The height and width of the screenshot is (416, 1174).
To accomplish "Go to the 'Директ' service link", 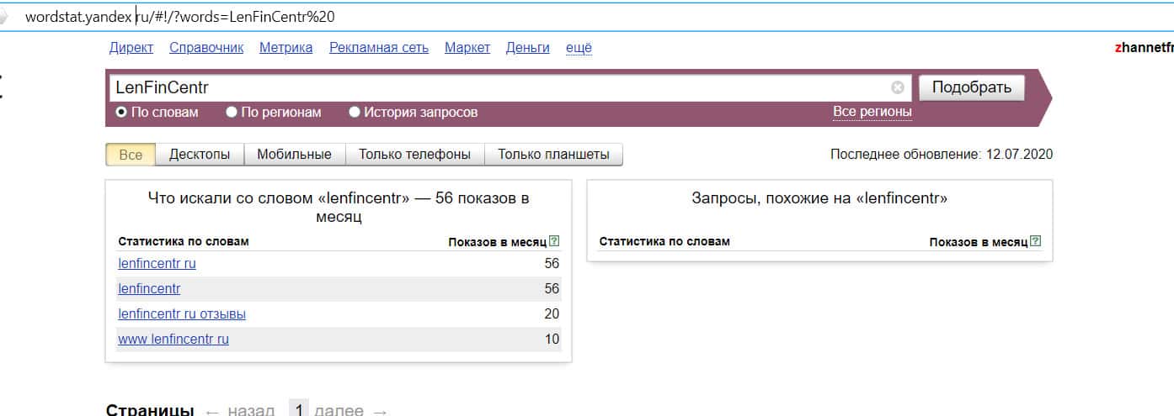I will (131, 48).
